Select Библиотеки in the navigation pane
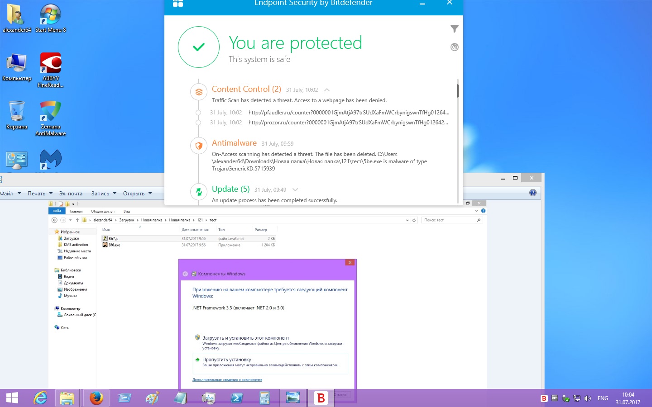Viewport: 652px width, 407px height. coord(71,270)
